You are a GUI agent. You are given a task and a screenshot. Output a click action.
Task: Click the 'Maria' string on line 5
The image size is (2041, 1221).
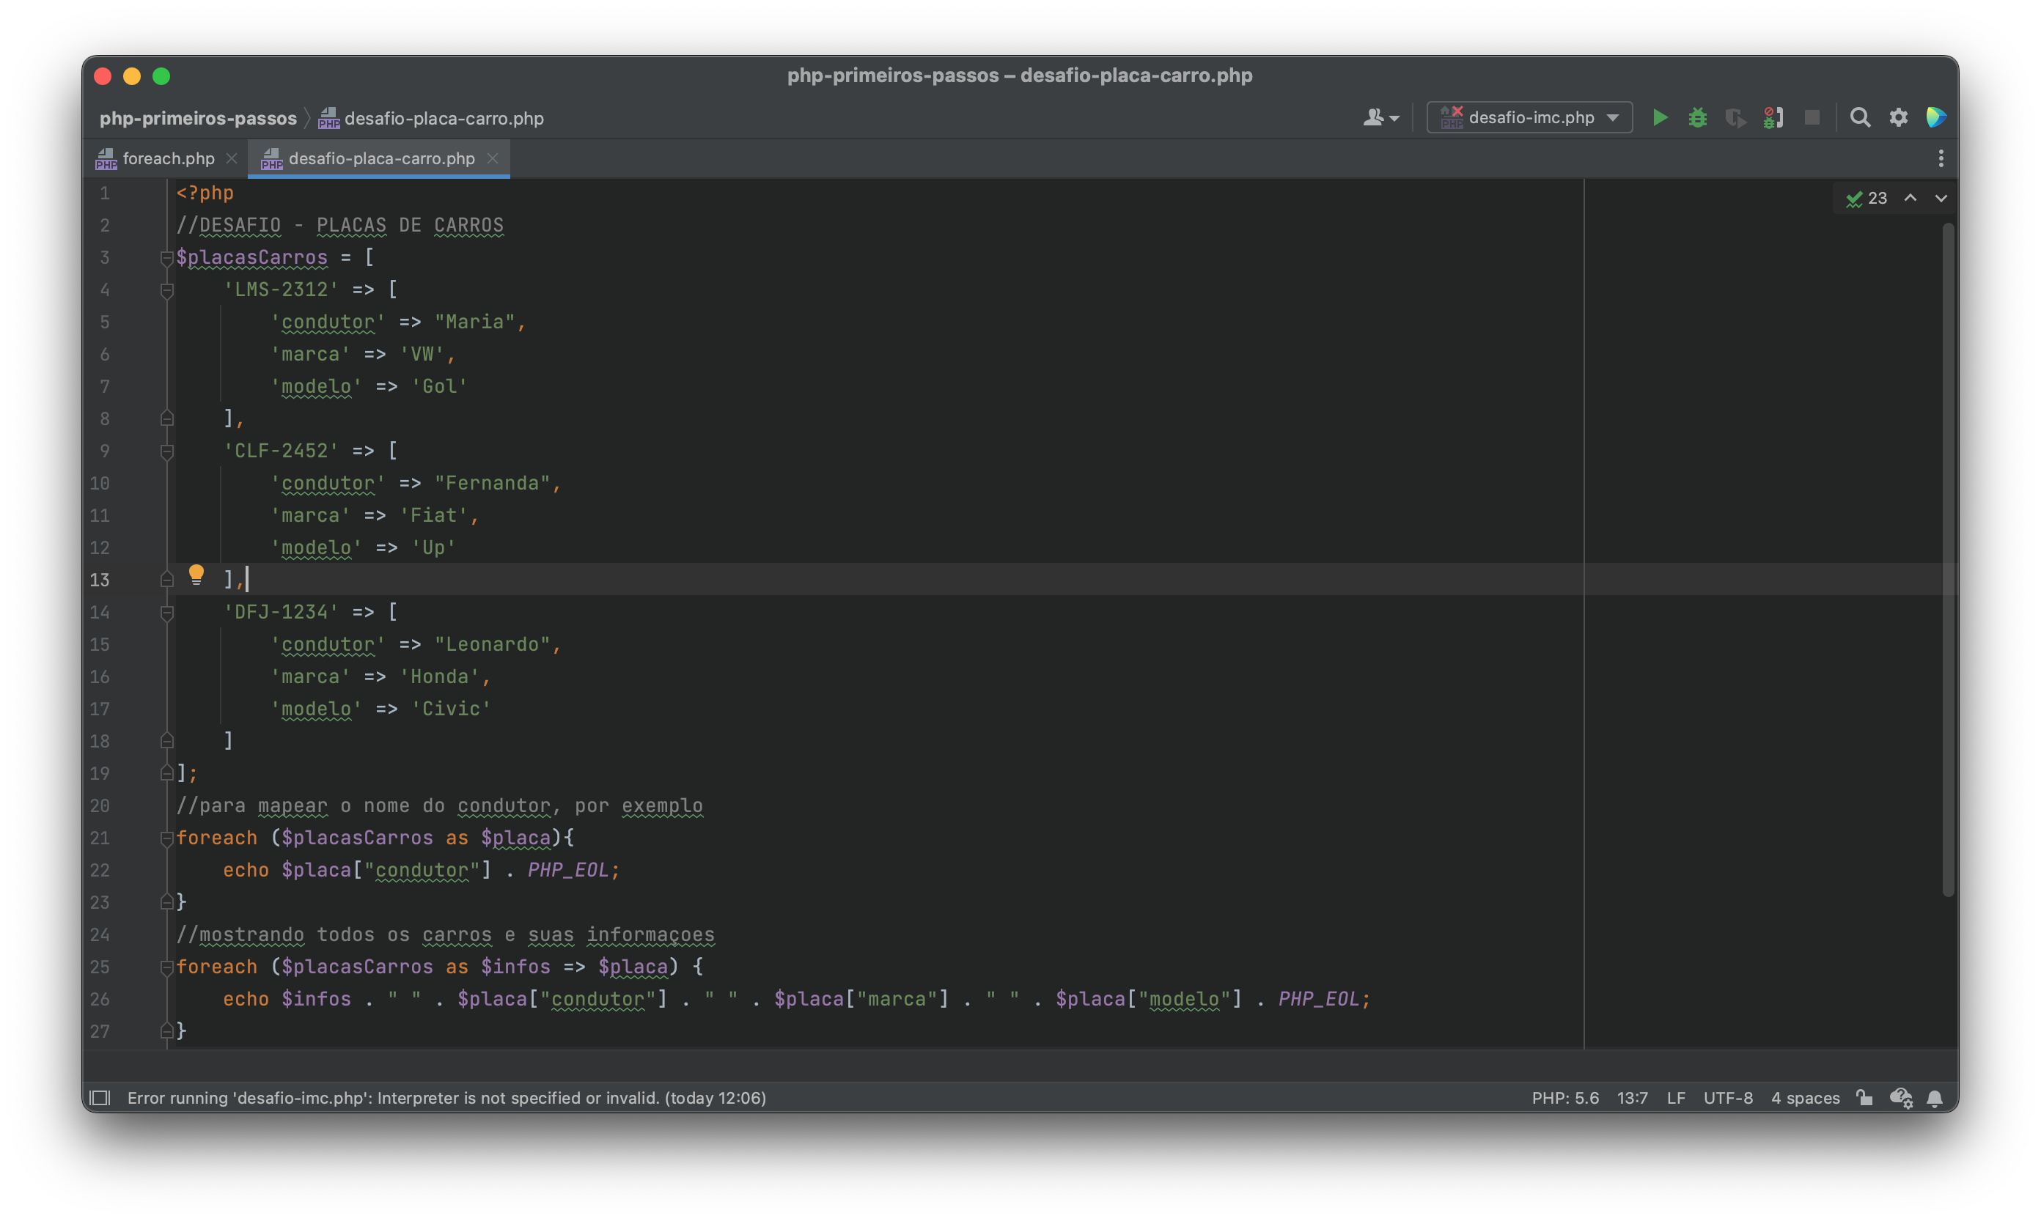[x=474, y=322]
